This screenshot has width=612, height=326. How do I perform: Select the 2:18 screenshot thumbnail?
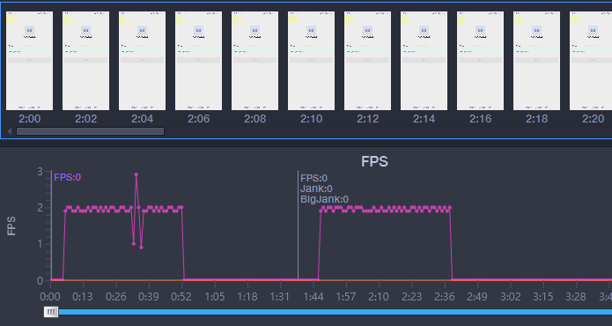point(536,61)
